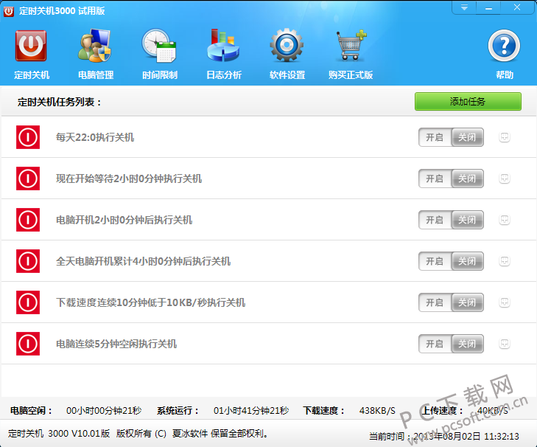Click red power icon for 每天22:0执行关机
Viewport: 537px width, 447px height.
(x=28, y=137)
